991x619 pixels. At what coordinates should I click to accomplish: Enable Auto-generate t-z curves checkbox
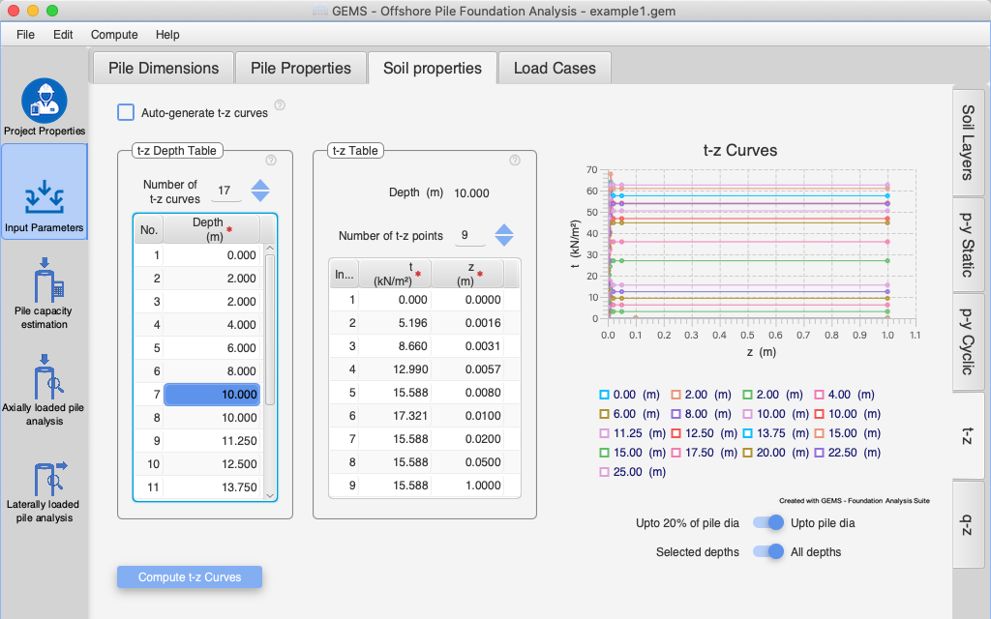coord(126,112)
